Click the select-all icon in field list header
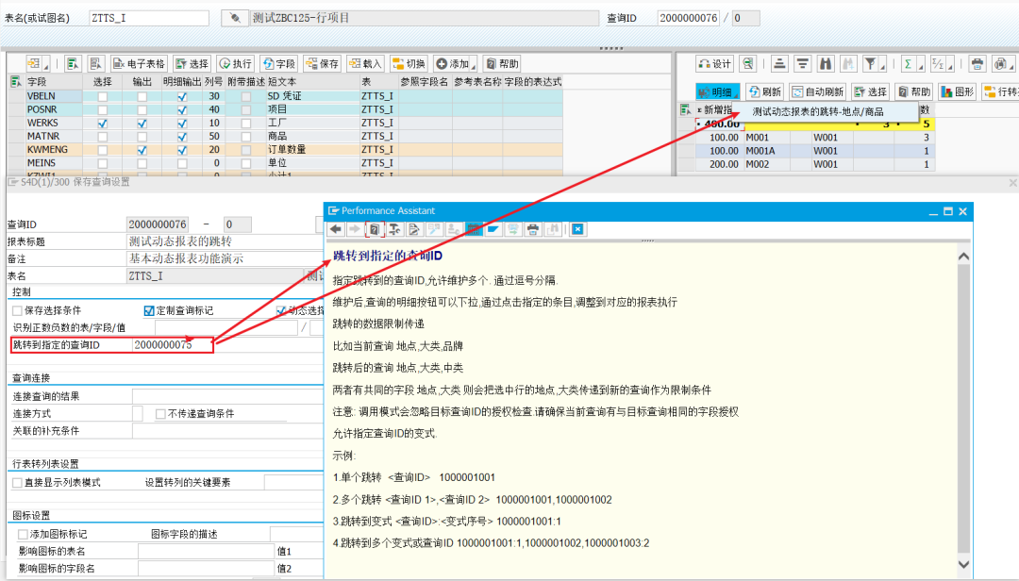Image resolution: width=1019 pixels, height=581 pixels. coord(16,82)
